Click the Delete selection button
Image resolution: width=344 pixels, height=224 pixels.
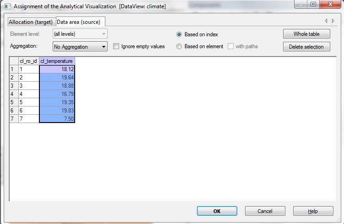tap(306, 47)
